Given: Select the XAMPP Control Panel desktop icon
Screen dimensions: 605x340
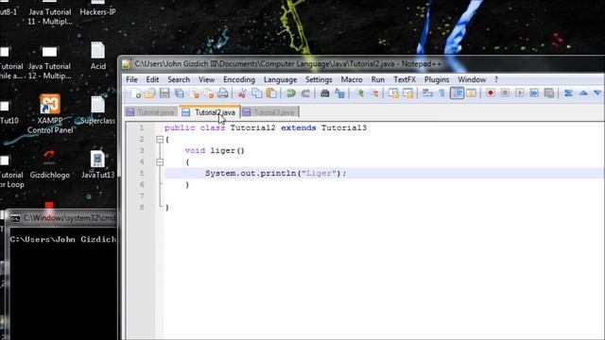Looking at the screenshot, I should coord(50,113).
